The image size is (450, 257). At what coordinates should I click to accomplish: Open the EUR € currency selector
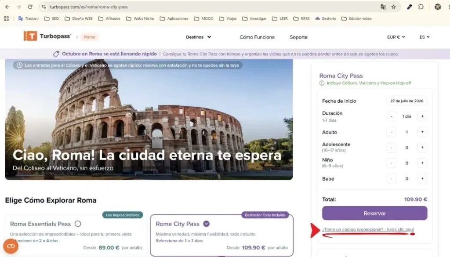point(396,37)
